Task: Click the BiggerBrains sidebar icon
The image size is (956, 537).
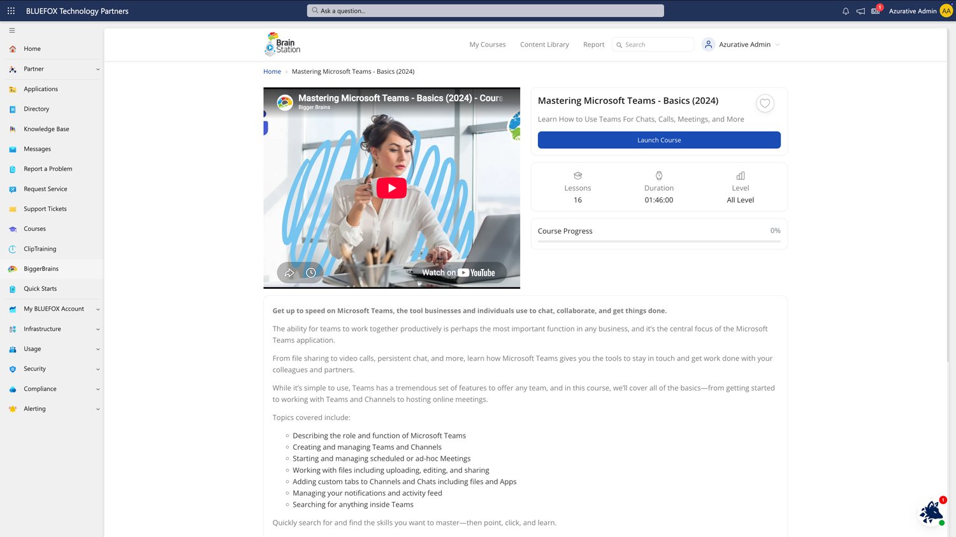Action: [x=13, y=269]
